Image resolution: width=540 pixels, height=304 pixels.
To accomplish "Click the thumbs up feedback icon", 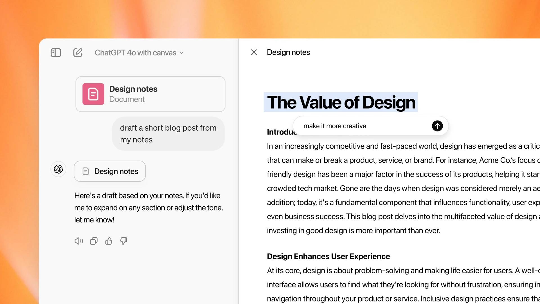I will tap(108, 241).
